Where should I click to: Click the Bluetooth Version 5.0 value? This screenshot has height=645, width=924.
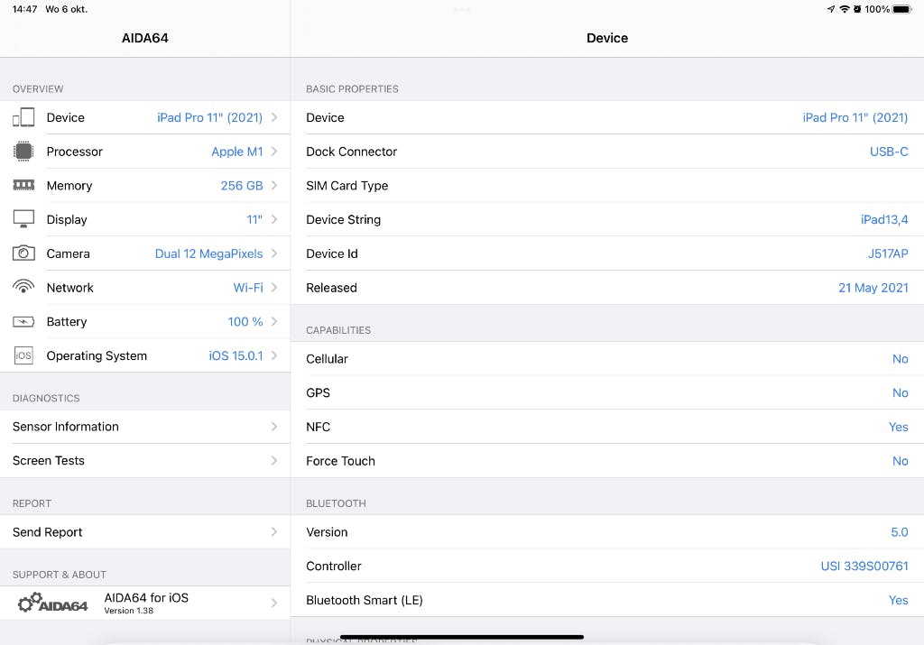(900, 532)
